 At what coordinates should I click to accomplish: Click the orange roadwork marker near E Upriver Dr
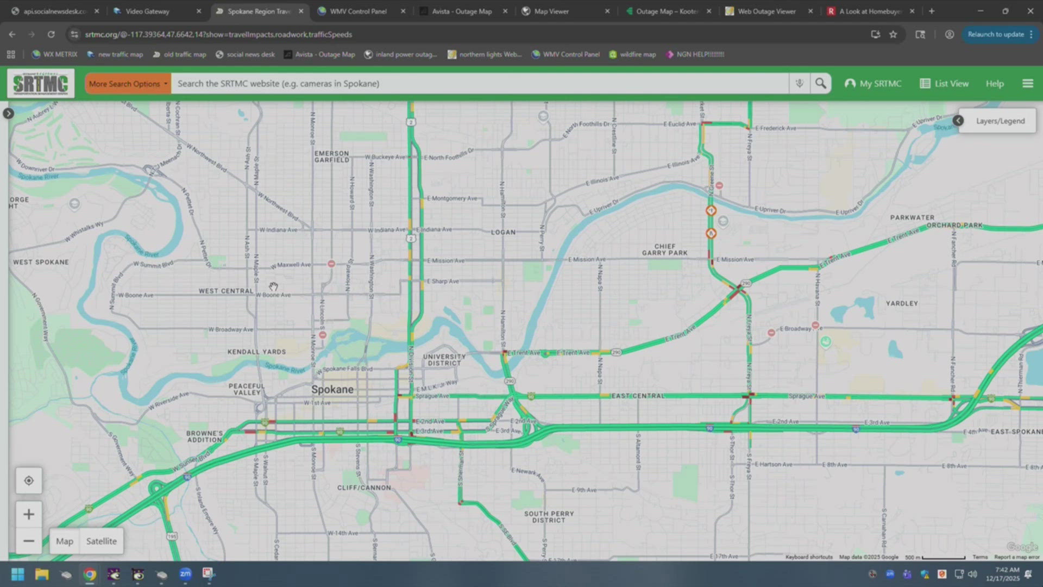point(711,210)
